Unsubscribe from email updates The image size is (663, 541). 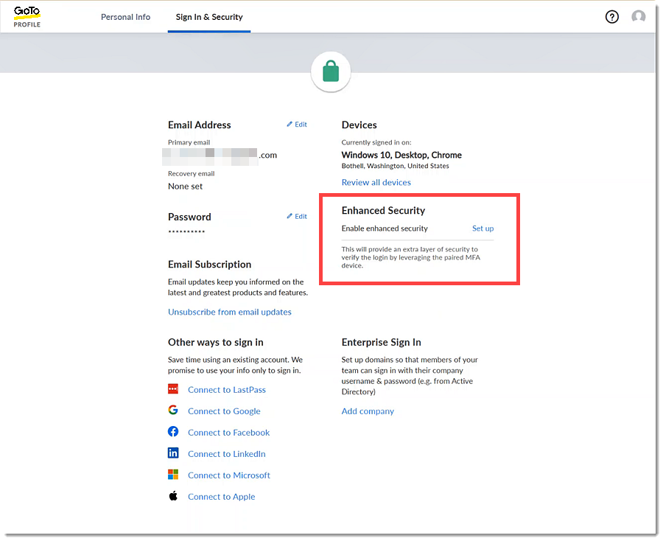229,312
